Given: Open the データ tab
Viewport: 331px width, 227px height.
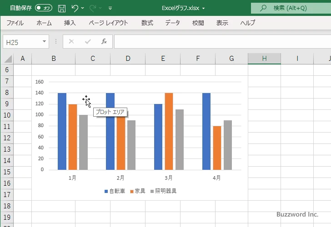Looking at the screenshot, I should click(172, 23).
